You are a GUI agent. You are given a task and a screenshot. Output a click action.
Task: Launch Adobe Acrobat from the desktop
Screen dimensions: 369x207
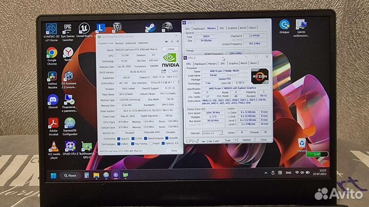(x=53, y=127)
